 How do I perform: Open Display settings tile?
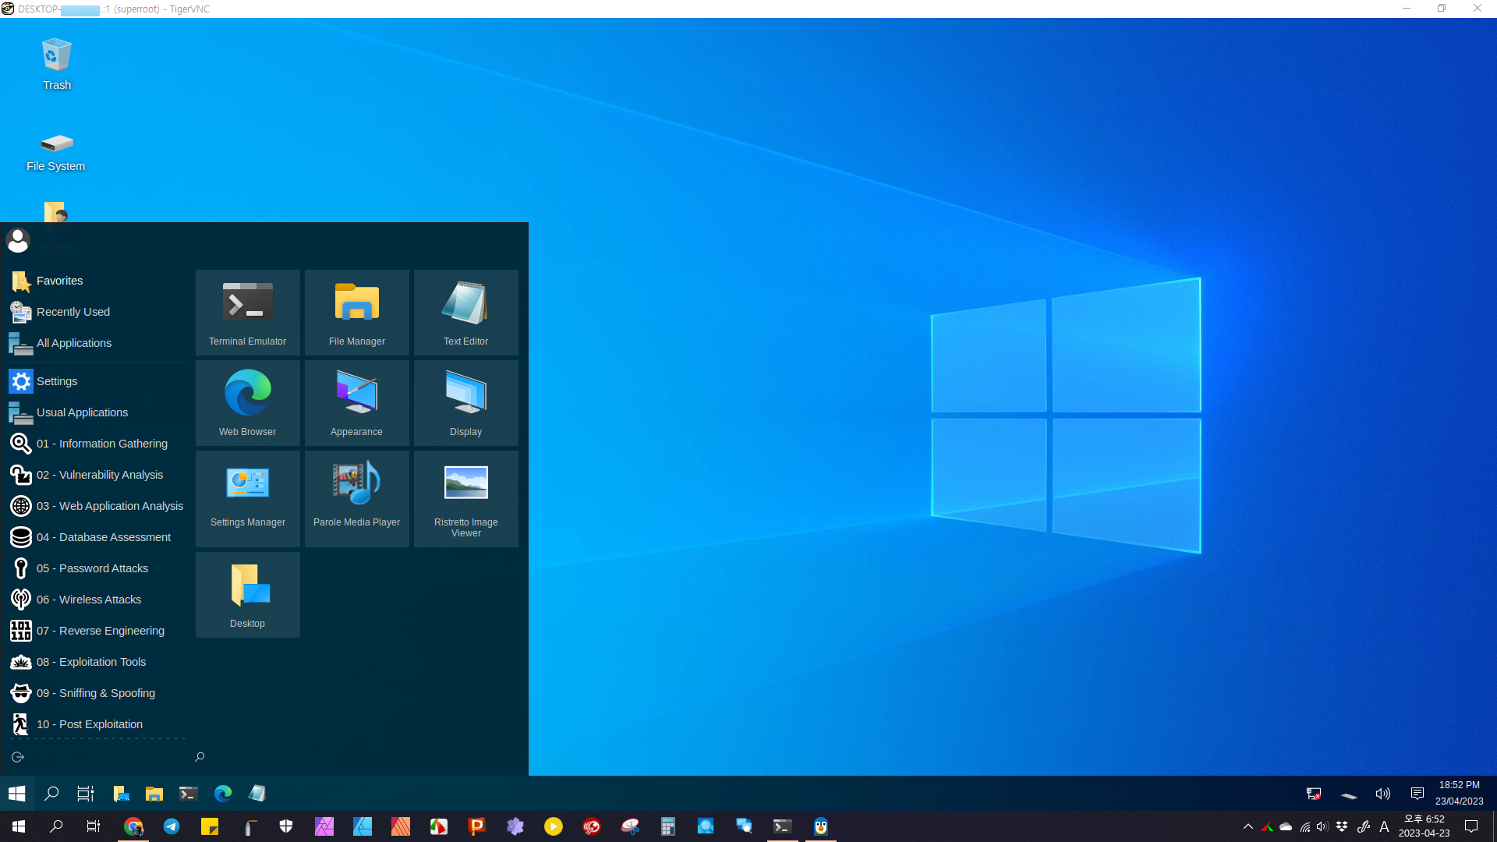click(x=465, y=402)
